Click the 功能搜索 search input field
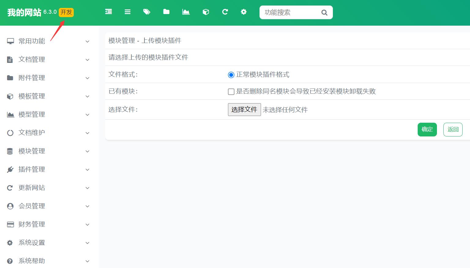 (289, 13)
